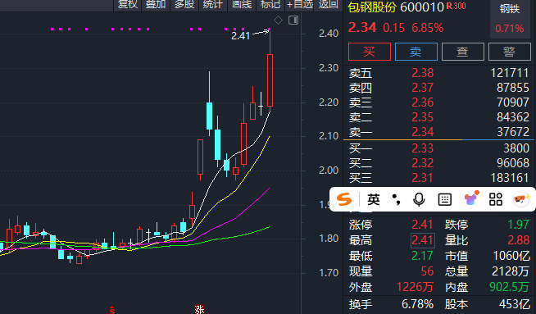Click the blue 卖 sell button

coord(416,52)
